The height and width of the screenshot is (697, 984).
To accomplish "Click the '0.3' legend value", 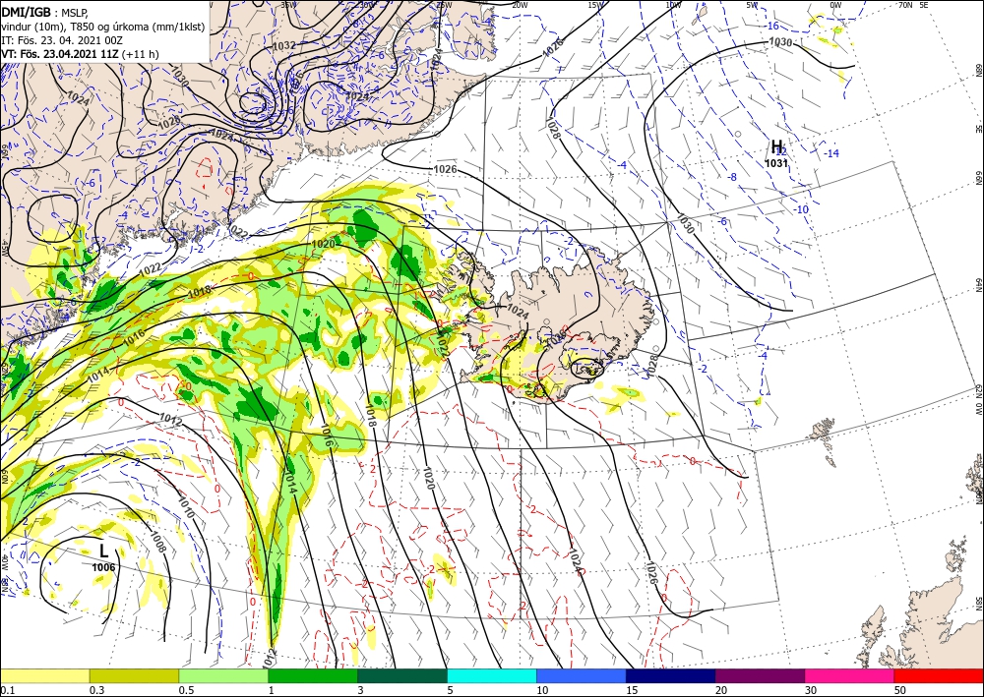I will [x=96, y=690].
